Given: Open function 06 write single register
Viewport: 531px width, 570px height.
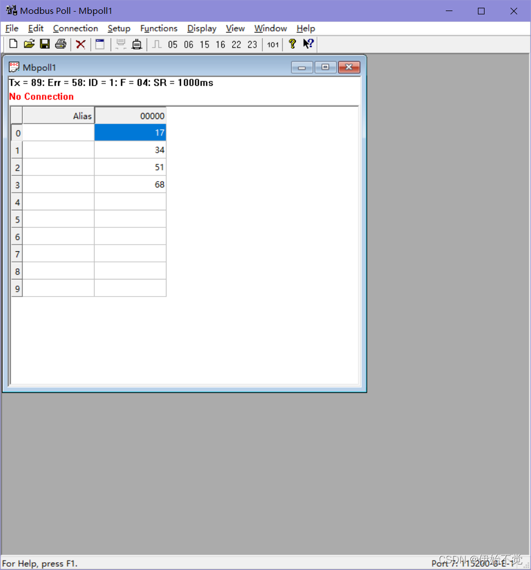Looking at the screenshot, I should (189, 45).
